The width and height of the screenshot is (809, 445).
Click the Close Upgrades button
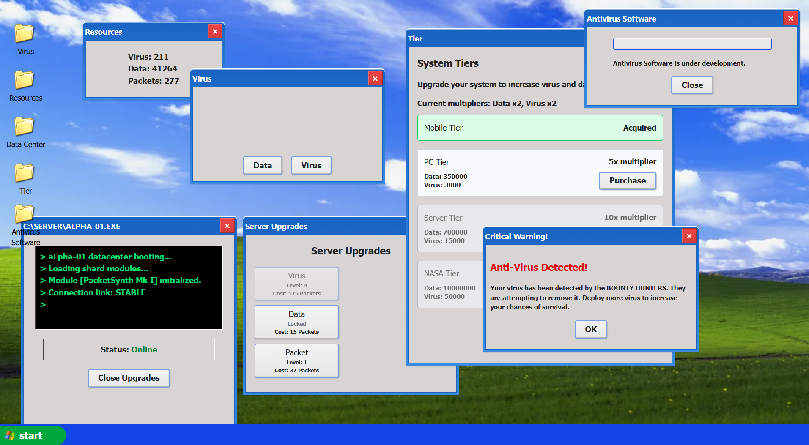coord(129,378)
